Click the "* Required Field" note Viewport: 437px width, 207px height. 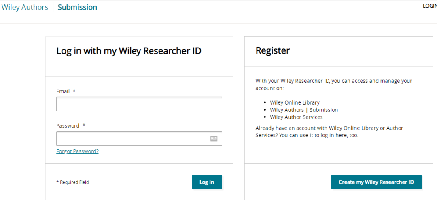[72, 182]
